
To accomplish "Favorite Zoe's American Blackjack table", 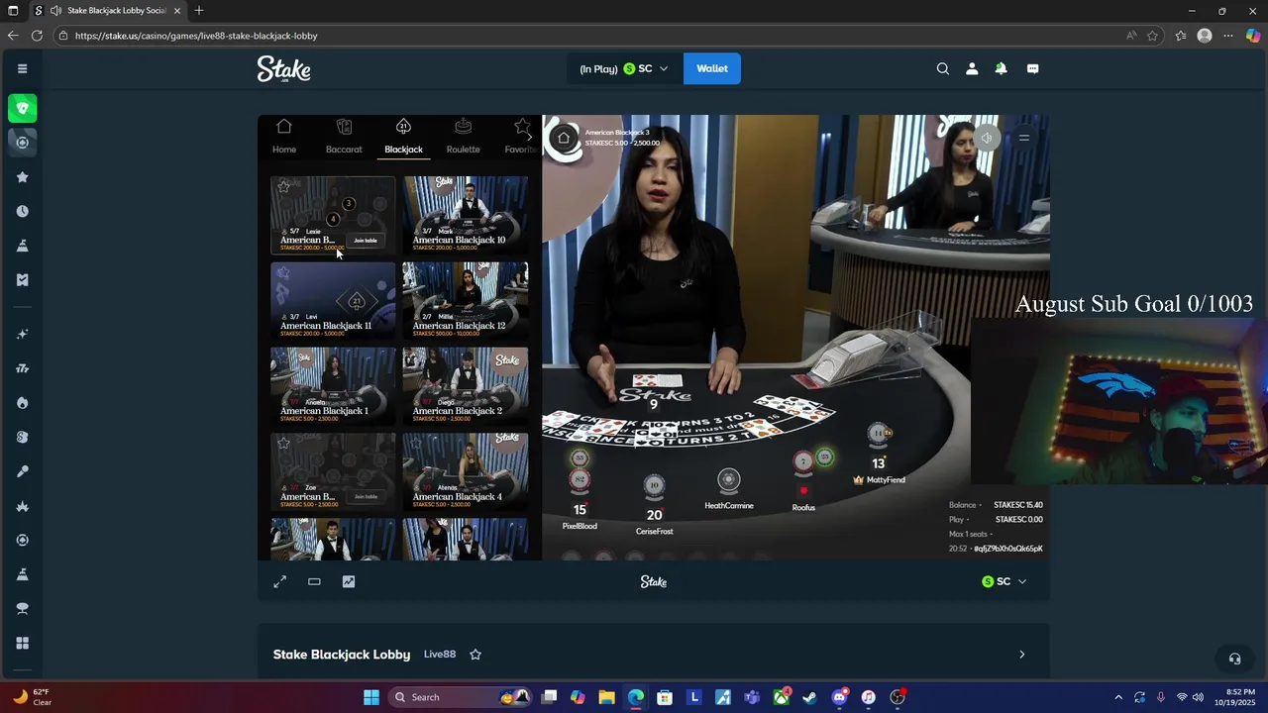I will click(283, 443).
